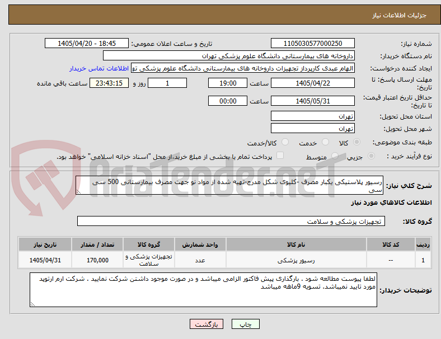Click the چاپ (print) button
The width and height of the screenshot is (441, 339).
(245, 324)
